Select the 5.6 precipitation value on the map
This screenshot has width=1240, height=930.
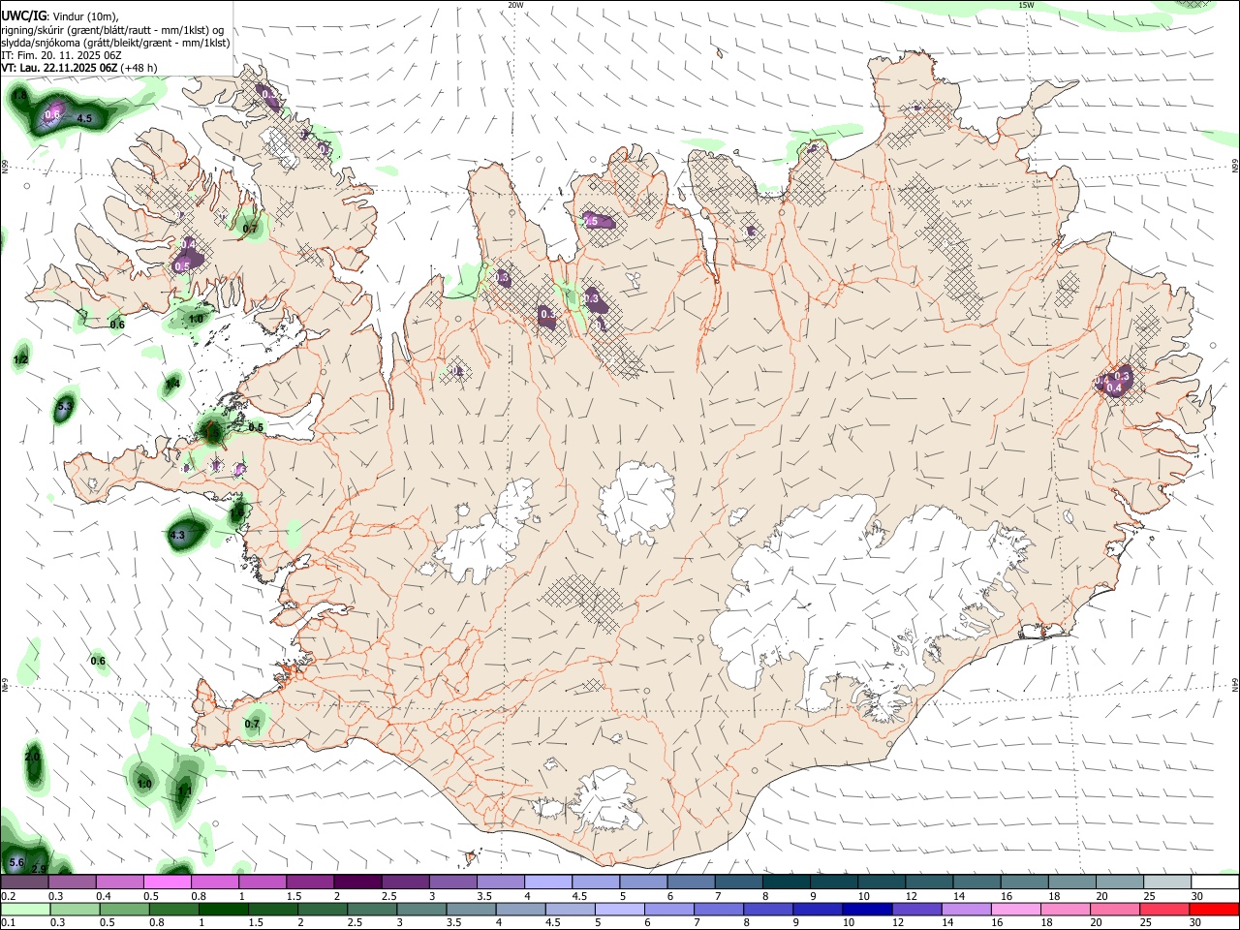tap(16, 861)
